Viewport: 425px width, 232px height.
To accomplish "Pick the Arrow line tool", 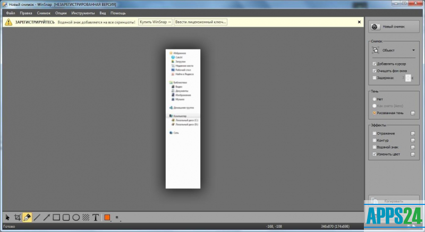I will click(x=47, y=217).
